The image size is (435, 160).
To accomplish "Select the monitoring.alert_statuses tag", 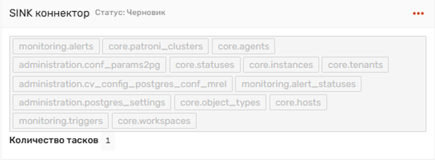I will pos(298,84).
